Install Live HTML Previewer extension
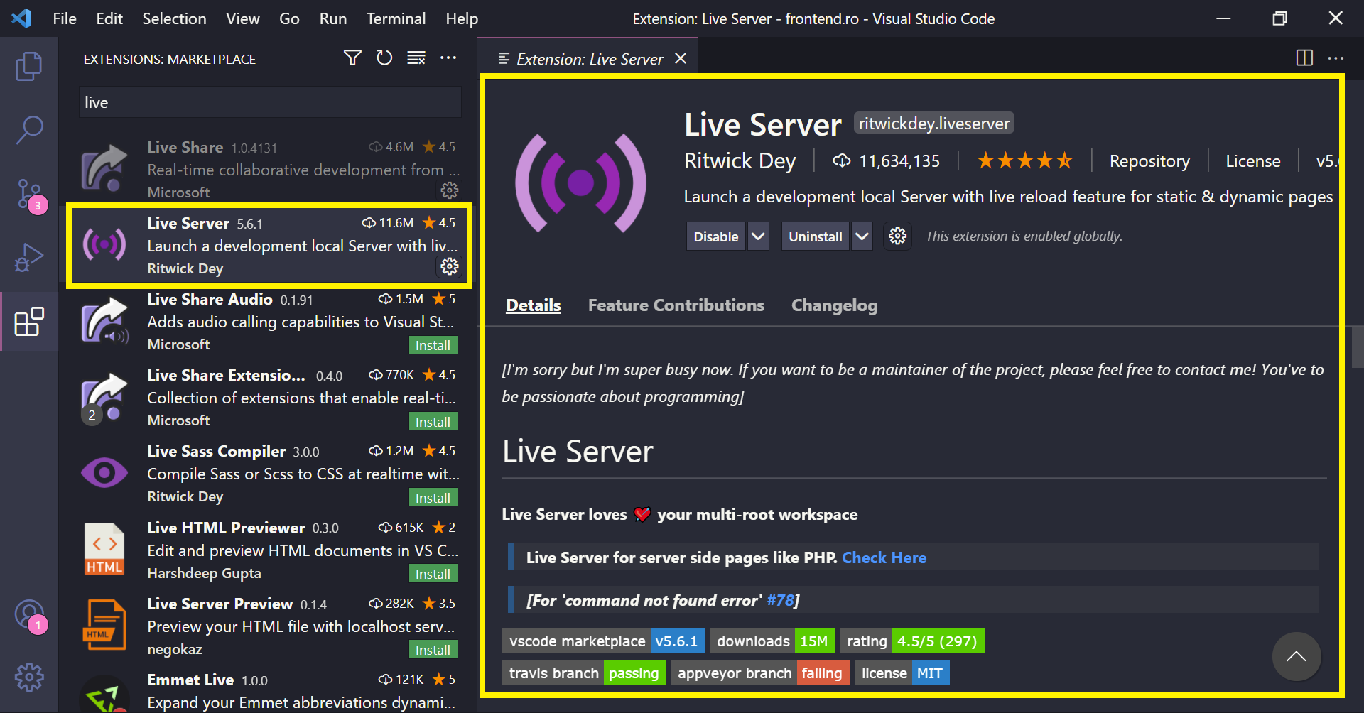 click(433, 574)
